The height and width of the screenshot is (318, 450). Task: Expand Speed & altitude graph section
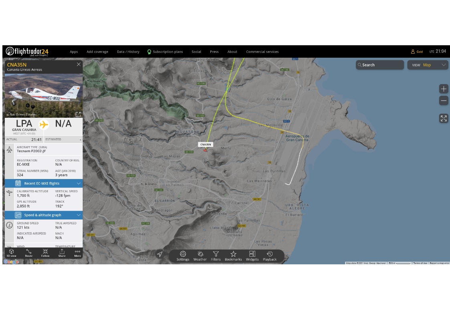click(x=44, y=215)
